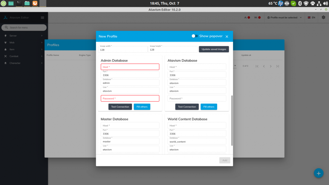
Task: Click the hamburger menu icon in sidebar header
Action: tap(42, 17)
